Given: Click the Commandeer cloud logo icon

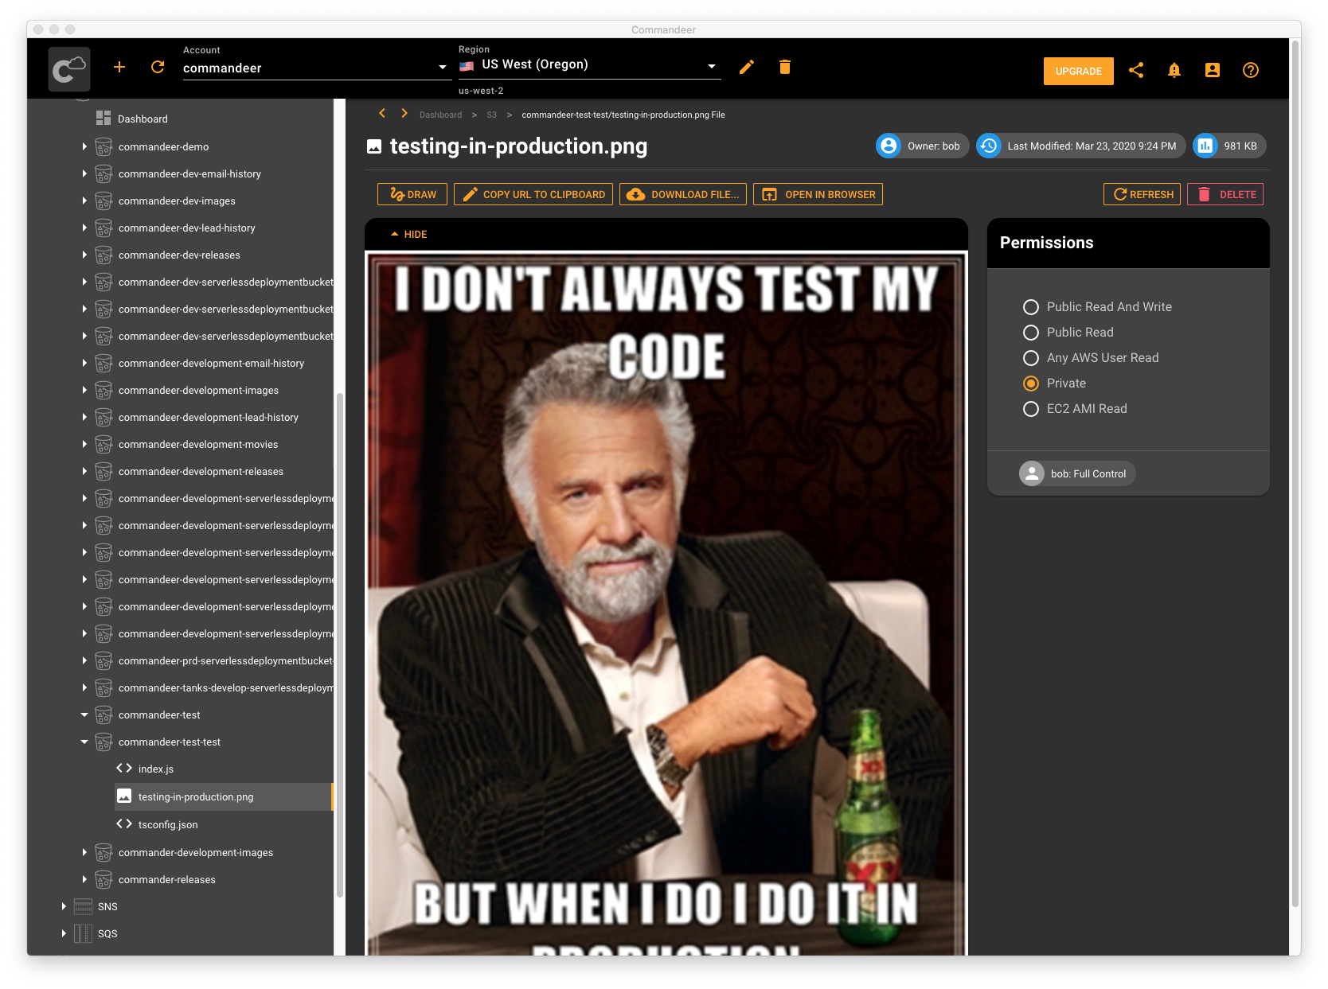Looking at the screenshot, I should (69, 69).
